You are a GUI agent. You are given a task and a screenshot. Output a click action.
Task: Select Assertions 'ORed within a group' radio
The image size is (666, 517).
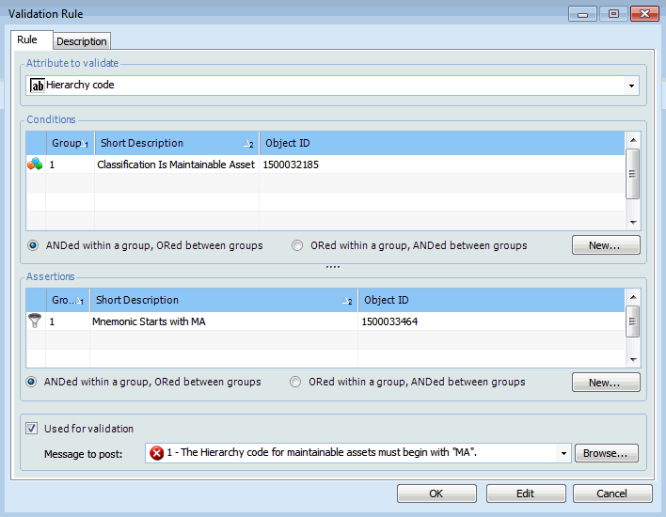[x=297, y=383]
